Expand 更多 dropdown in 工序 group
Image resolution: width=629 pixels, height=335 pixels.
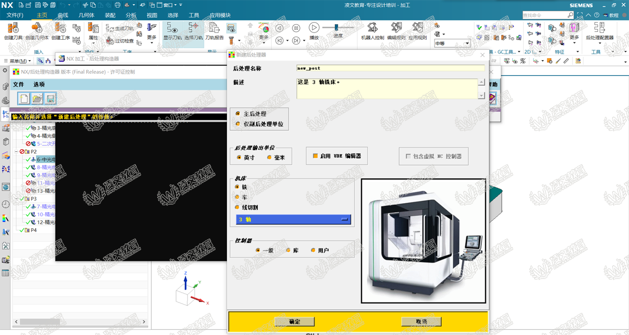[151, 32]
